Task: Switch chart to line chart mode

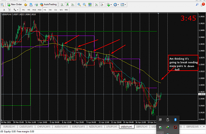Action: pyautogui.click(x=73, y=5)
